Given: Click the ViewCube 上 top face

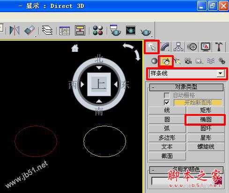Looking at the screenshot, I should (x=99, y=85).
